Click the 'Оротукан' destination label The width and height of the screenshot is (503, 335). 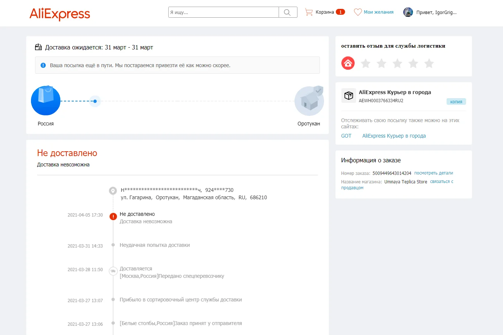pyautogui.click(x=309, y=124)
